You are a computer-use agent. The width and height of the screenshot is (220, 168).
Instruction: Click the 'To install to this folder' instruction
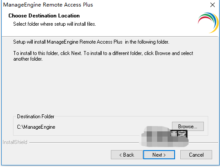pyautogui.click(x=103, y=53)
